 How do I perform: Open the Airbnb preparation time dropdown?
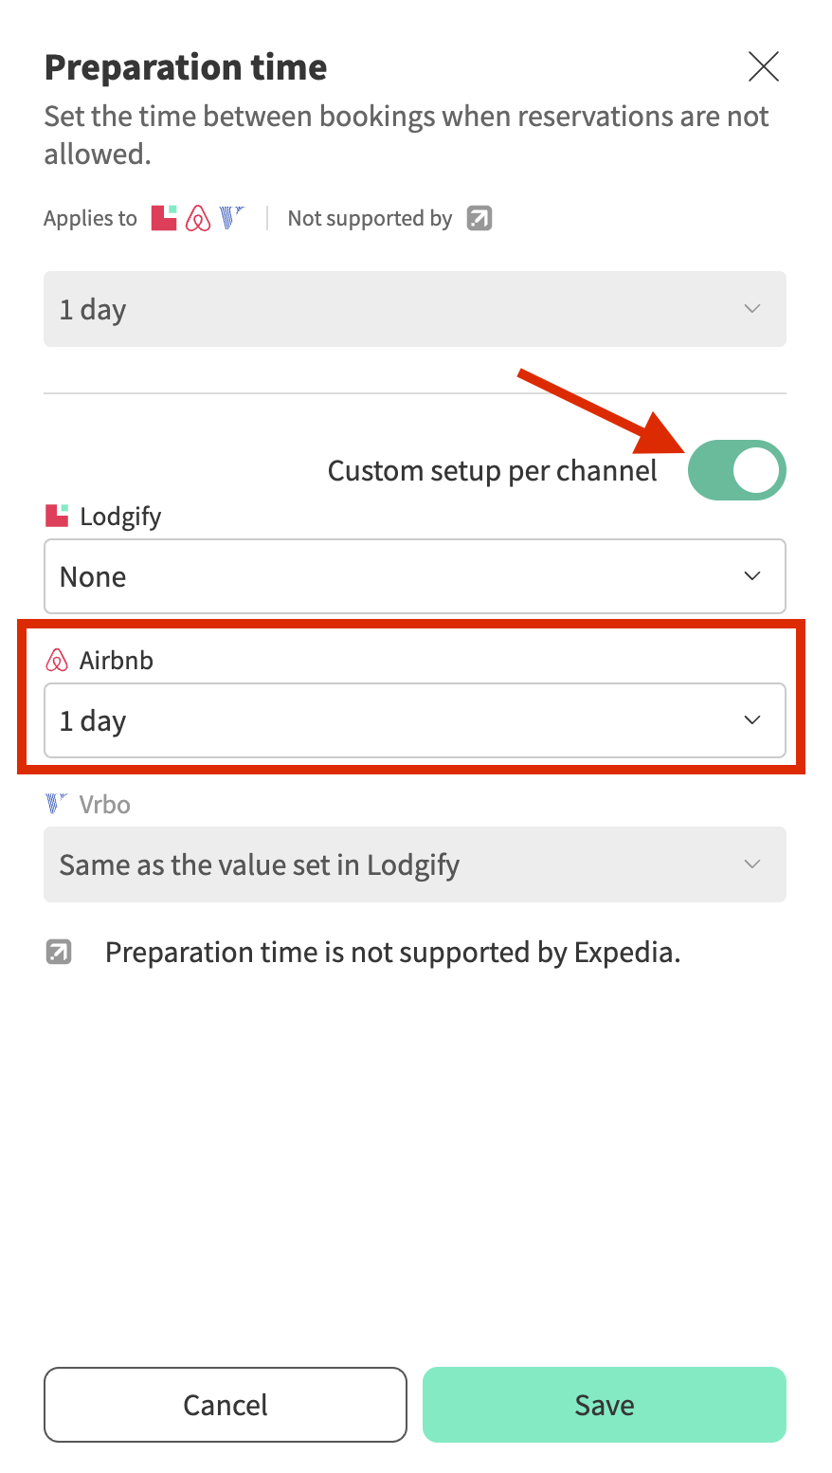(x=414, y=720)
